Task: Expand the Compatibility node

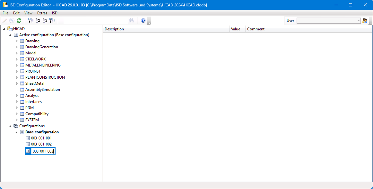Action: pos(17,114)
